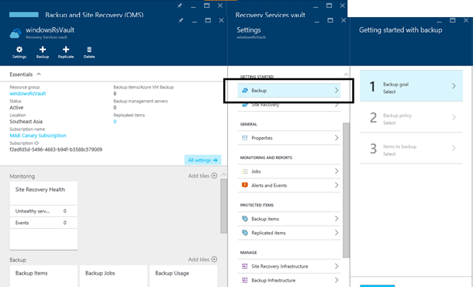Screen dimensions: 473x287
Task: Pin the Backup and Site Recovery blade
Action: 180,5
